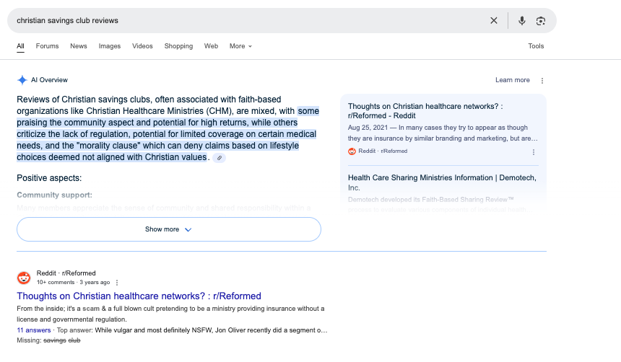This screenshot has height=362, width=621.
Task: Expand AI Overview with Show more
Action: (169, 229)
